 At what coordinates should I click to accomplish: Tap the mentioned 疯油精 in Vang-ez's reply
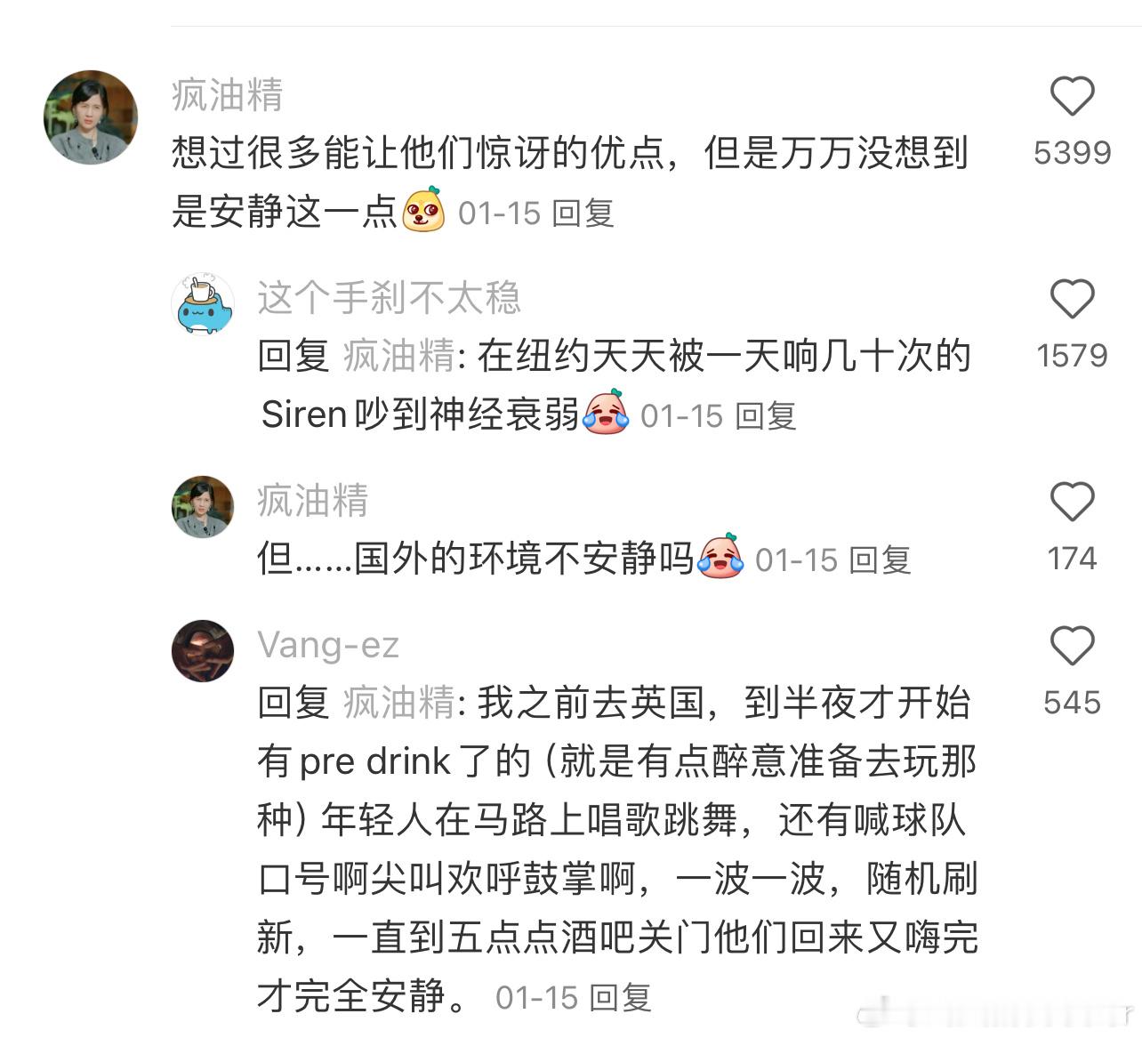(399, 704)
